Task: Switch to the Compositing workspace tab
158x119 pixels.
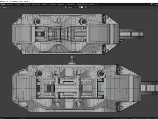Action: point(70,5)
